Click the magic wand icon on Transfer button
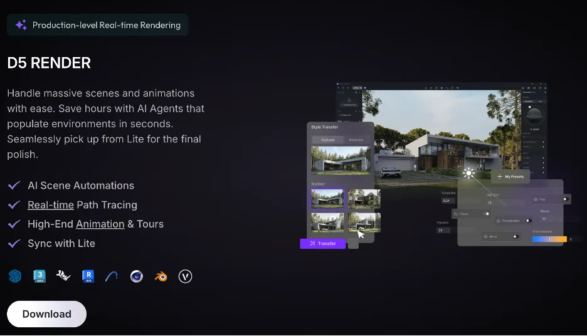This screenshot has height=336, width=587. (312, 243)
